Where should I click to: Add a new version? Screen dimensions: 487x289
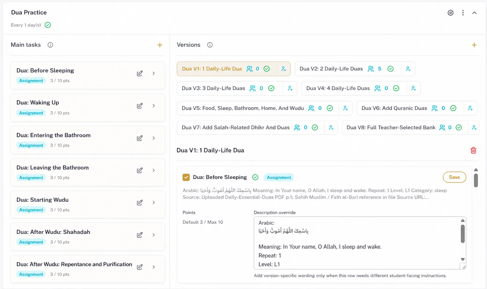pyautogui.click(x=474, y=45)
